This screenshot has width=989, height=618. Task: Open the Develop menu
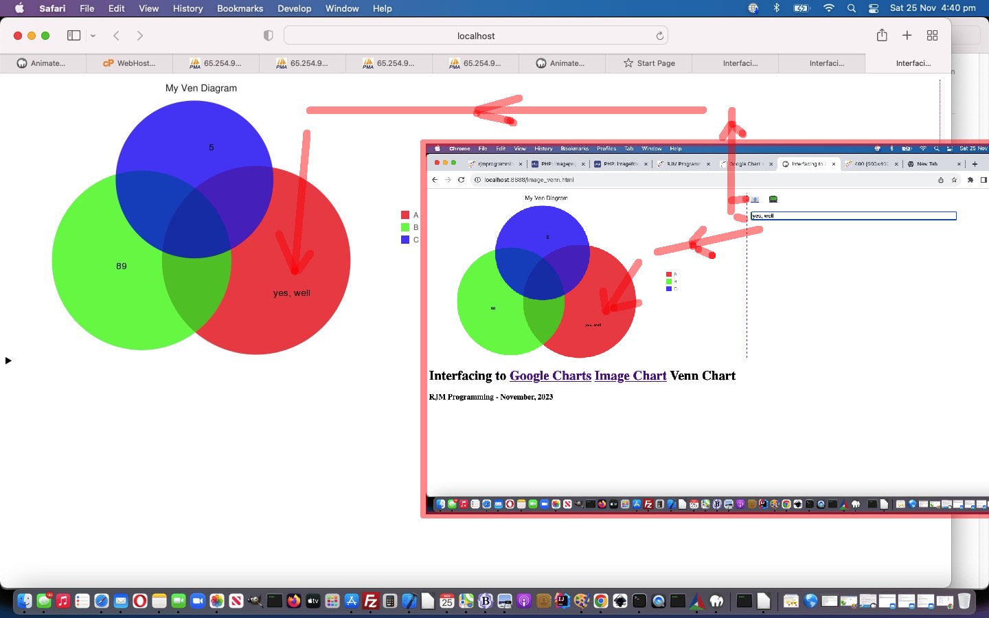(x=295, y=8)
